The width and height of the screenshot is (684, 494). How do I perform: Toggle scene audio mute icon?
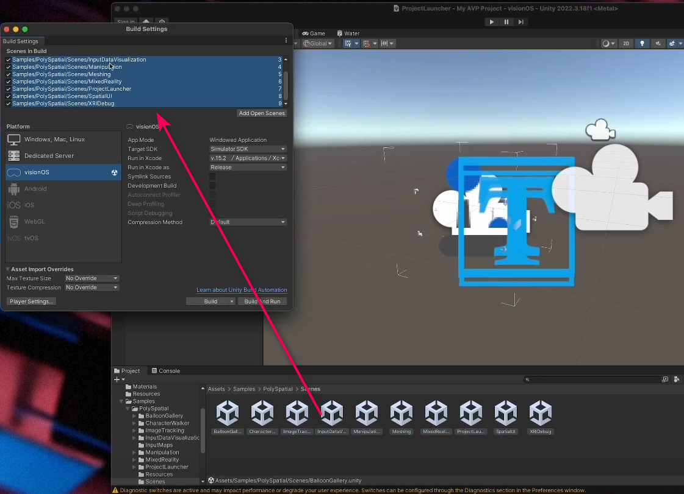(658, 44)
